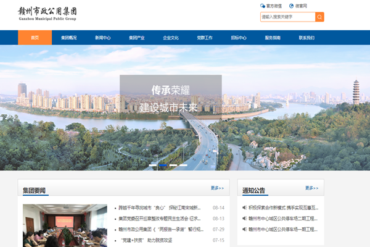Click the orange search magnifier icon
Screen dimensions: 370x247
click(319, 17)
